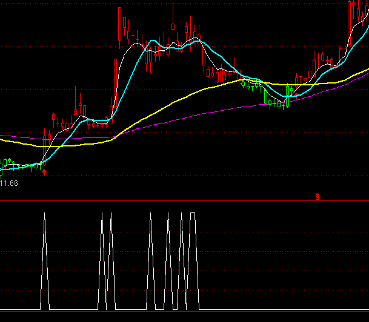
Task: Select the thick yellow moving average line
Action: click(x=182, y=97)
